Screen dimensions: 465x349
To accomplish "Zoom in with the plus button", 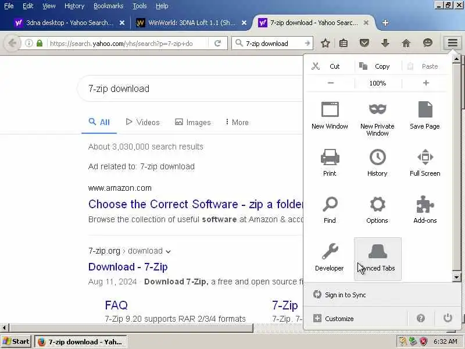I will tap(426, 83).
